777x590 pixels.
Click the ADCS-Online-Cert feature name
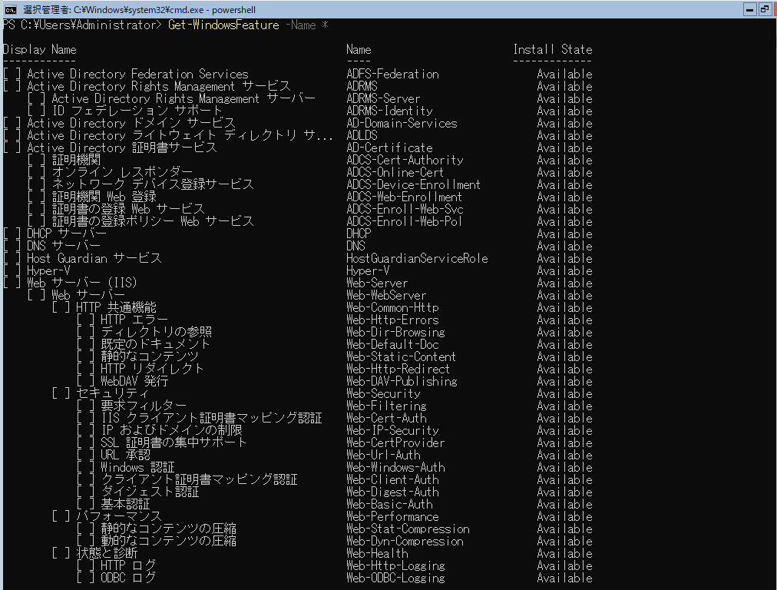(395, 173)
